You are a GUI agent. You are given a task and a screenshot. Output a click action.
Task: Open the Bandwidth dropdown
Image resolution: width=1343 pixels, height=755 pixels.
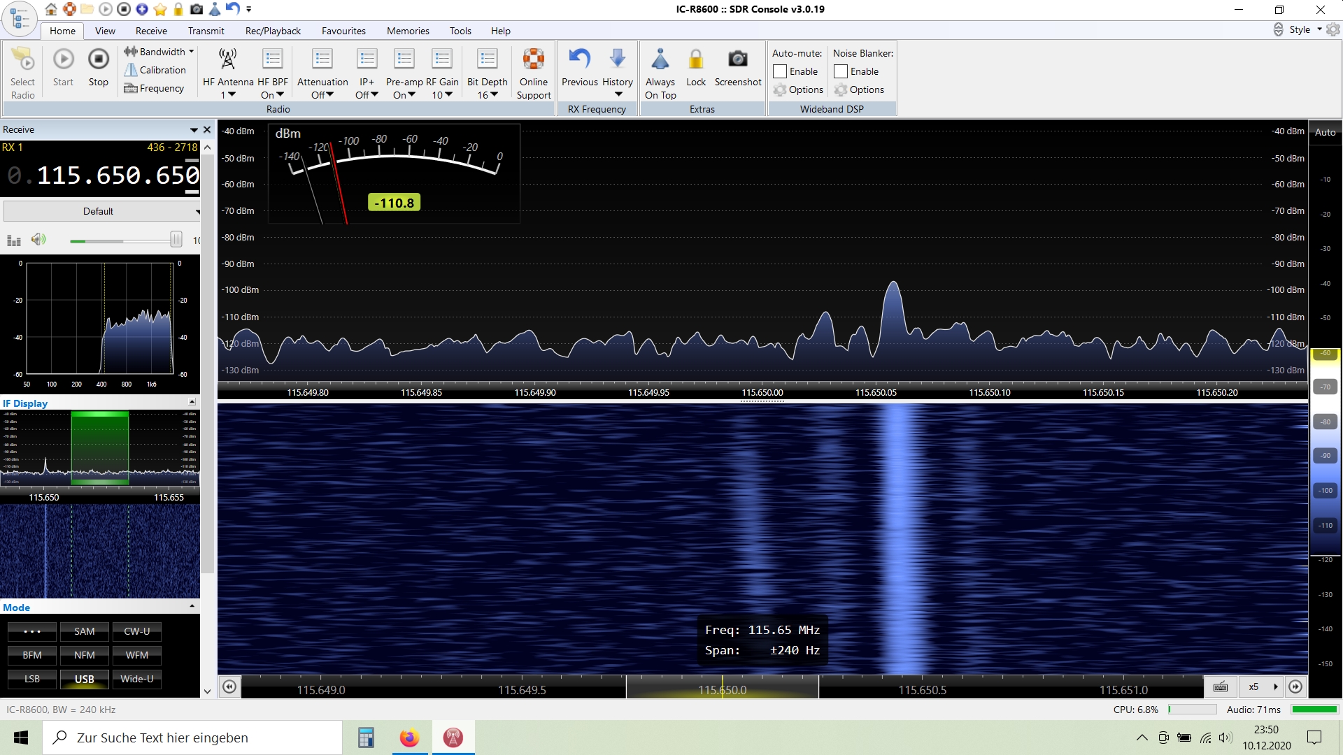pos(159,52)
